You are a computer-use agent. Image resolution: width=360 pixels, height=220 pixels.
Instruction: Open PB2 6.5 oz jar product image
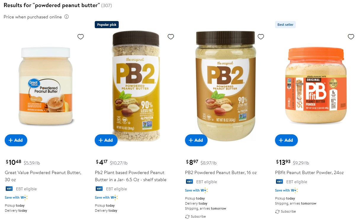tap(136, 86)
